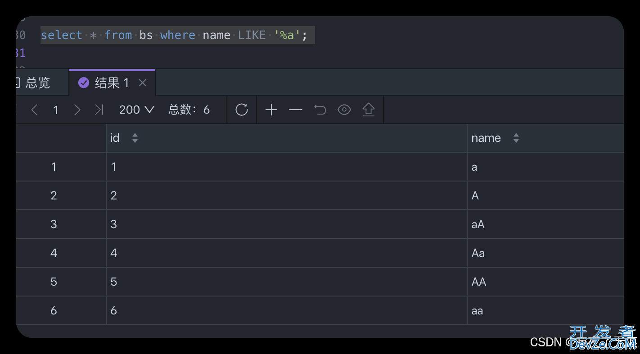This screenshot has height=354, width=640.
Task: Click the 总数: 6 total count label
Action: (189, 110)
